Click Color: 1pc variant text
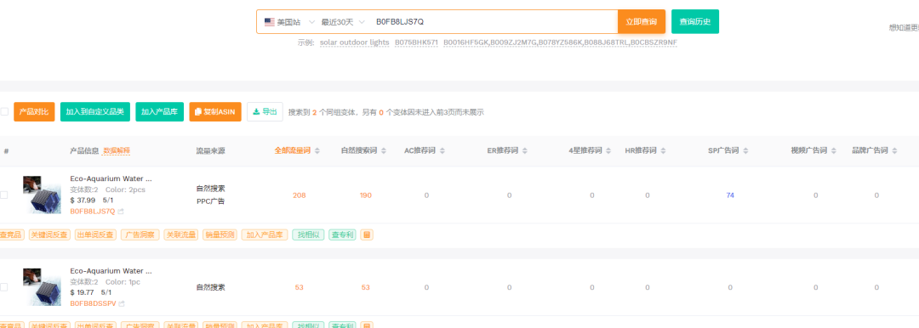The width and height of the screenshot is (919, 328). point(123,282)
